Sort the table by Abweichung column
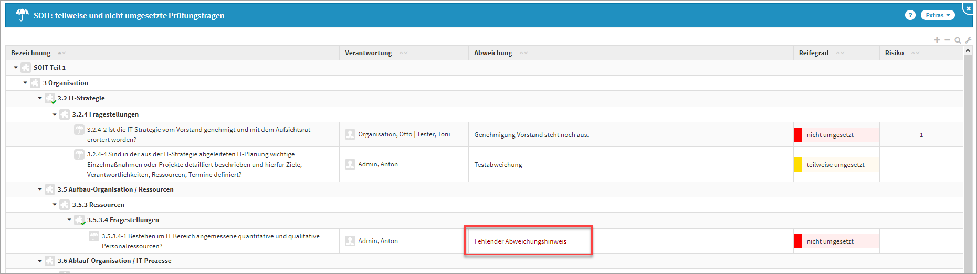The image size is (977, 274). (x=492, y=53)
